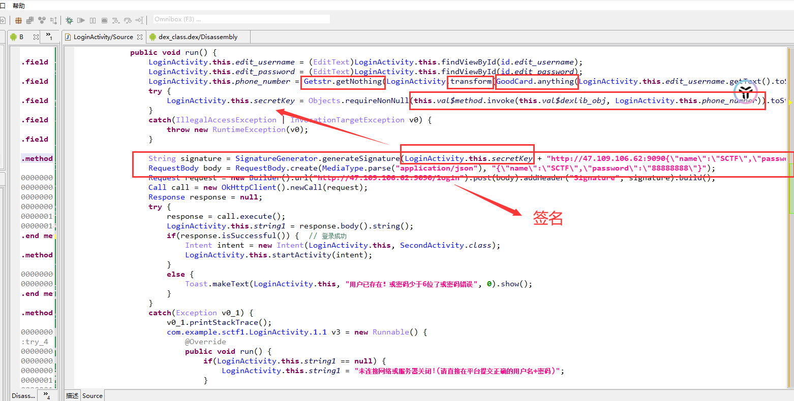Click first '.end me' row in disassembly panel
794x401 pixels.
point(37,236)
